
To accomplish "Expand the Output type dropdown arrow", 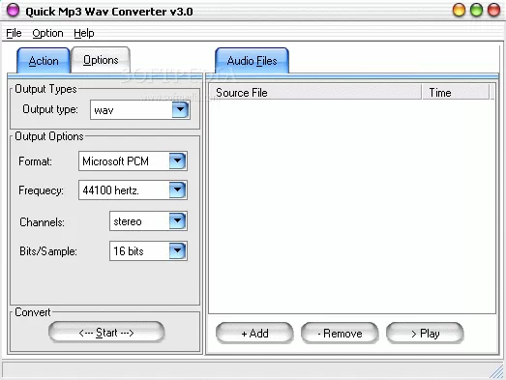I will tap(180, 110).
